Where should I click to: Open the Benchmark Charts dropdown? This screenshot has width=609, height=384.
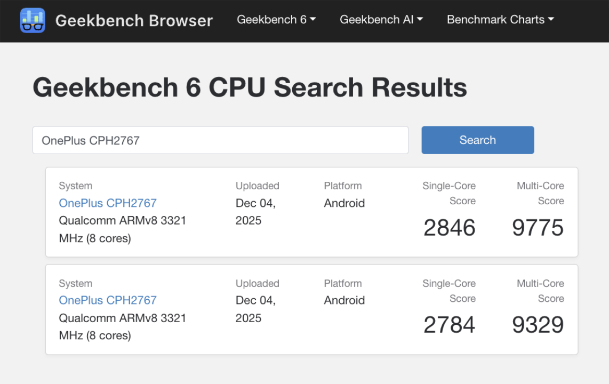coord(500,20)
